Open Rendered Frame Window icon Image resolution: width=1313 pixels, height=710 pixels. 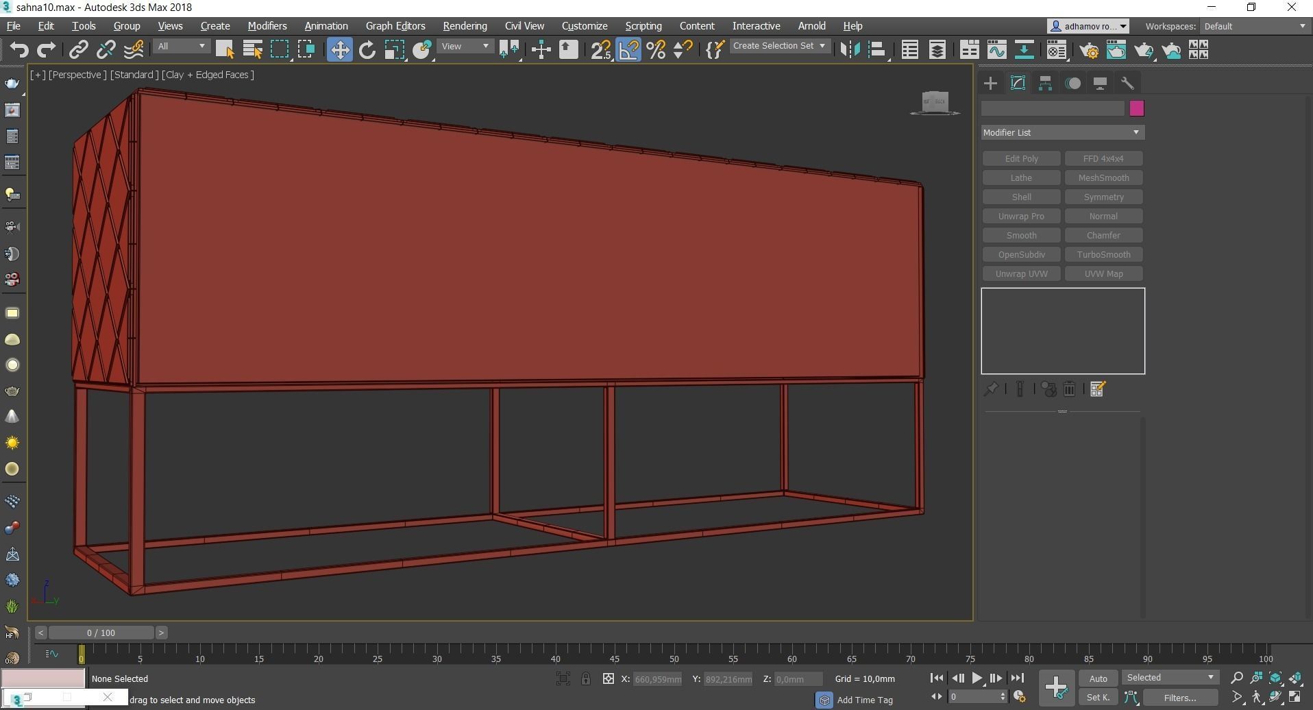tap(1116, 50)
